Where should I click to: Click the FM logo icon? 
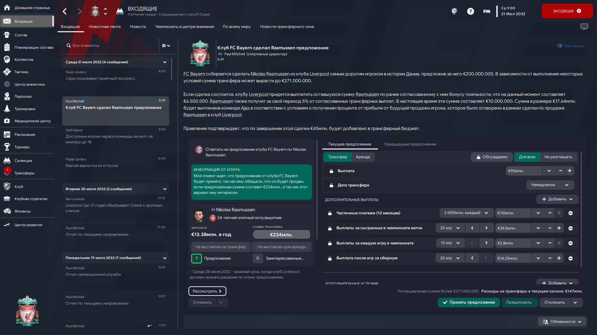click(487, 11)
